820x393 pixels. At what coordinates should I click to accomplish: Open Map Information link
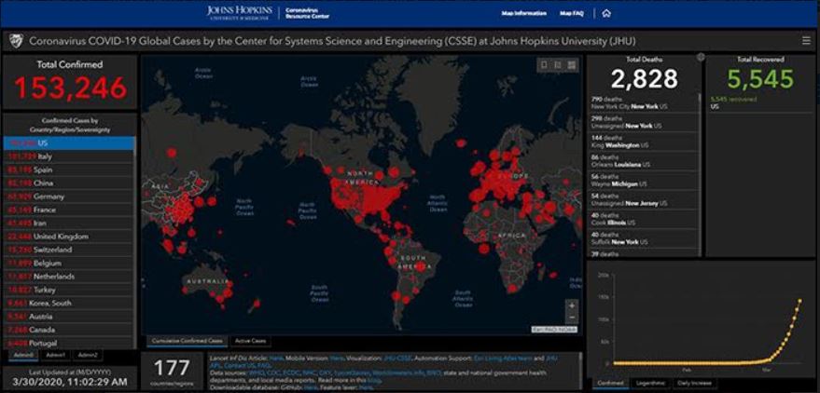tap(524, 14)
